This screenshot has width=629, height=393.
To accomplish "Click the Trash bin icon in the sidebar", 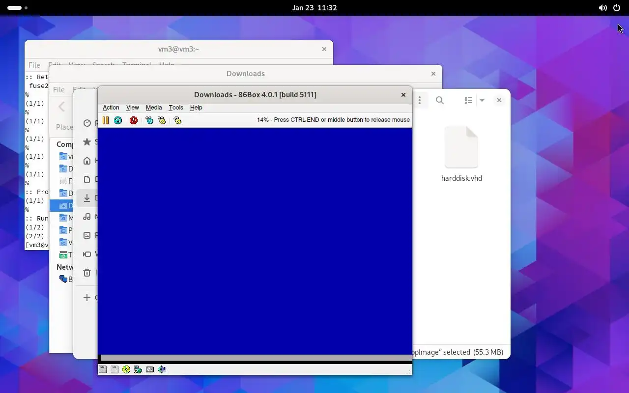I will (x=87, y=273).
